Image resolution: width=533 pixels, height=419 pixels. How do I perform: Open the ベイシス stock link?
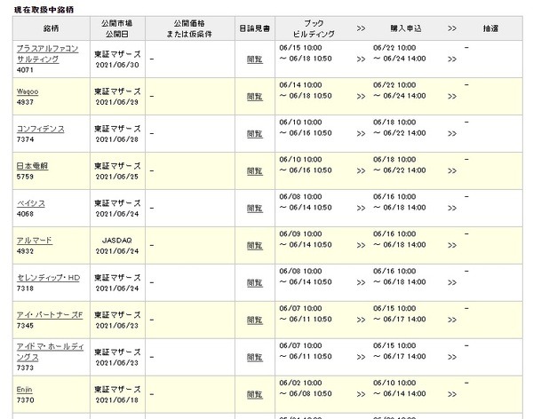(31, 203)
